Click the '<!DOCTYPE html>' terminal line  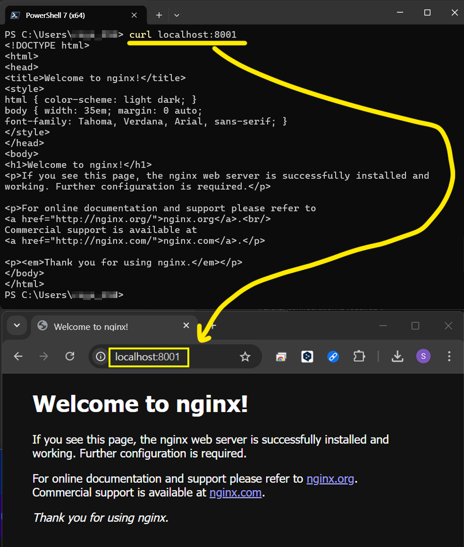click(47, 45)
